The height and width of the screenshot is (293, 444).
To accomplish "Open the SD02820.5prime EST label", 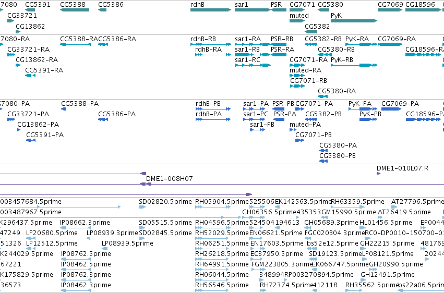I will [x=165, y=202].
